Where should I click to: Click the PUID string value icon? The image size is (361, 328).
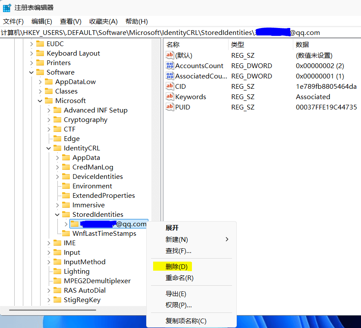pyautogui.click(x=170, y=107)
